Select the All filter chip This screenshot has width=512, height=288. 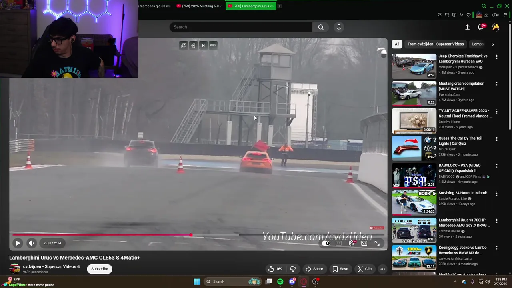pos(397,44)
